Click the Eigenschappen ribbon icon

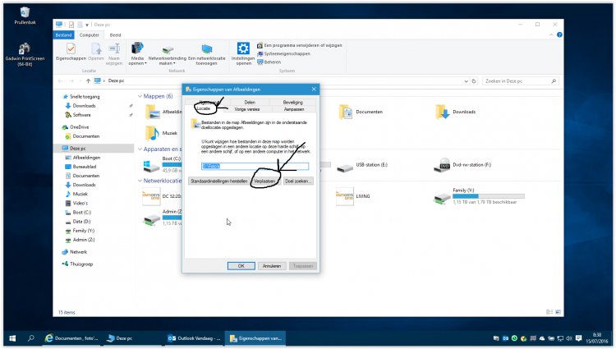pos(70,51)
